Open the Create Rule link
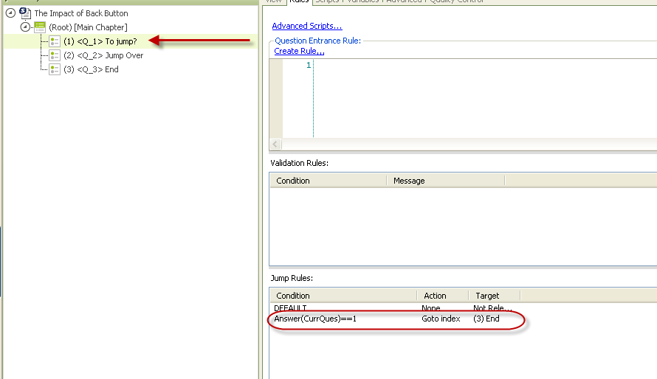The image size is (657, 379). pyautogui.click(x=299, y=51)
